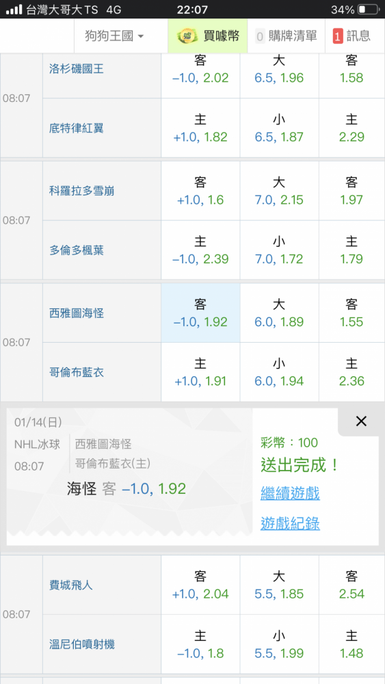The height and width of the screenshot is (684, 385).
Task: Close the bet confirmation slip
Action: 361,421
